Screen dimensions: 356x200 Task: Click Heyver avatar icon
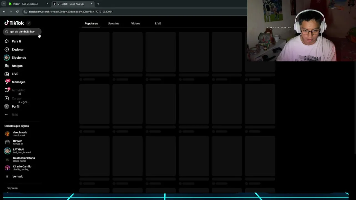click(7, 142)
